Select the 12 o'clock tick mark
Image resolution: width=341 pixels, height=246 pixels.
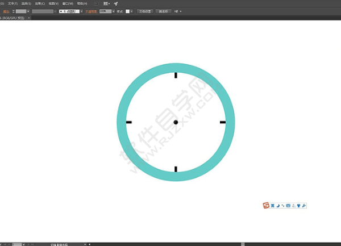pyautogui.click(x=176, y=75)
